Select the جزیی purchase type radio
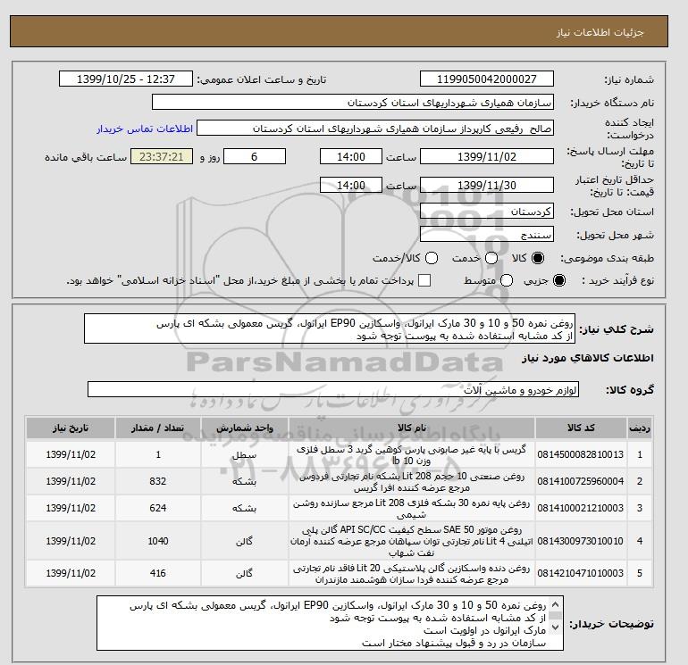Screen dimensions: 688x665 tap(559, 280)
